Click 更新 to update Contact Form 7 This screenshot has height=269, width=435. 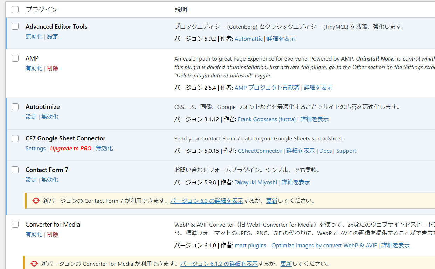coord(272,201)
